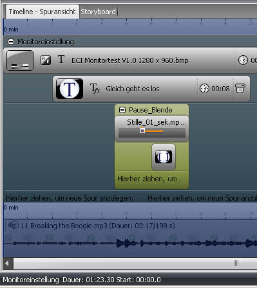This screenshot has width=257, height=288.
Task: Click the clock duration icon on the ECI Monitortest row
Action: 243,60
